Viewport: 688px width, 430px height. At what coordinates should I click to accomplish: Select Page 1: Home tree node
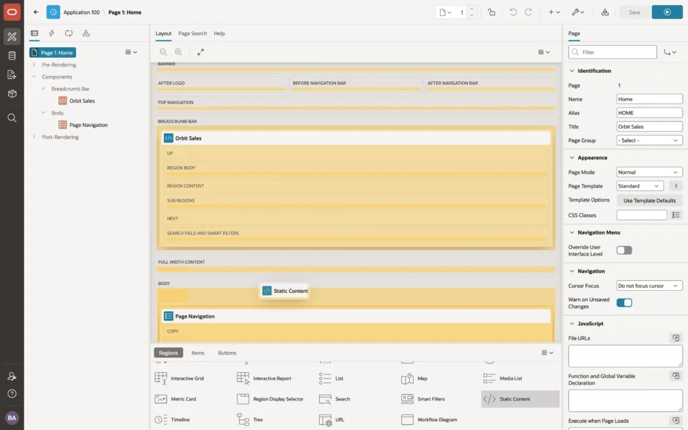point(52,52)
